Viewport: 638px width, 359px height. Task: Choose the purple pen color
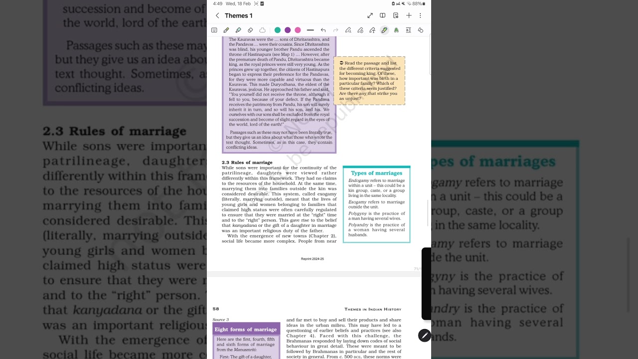[x=288, y=30]
